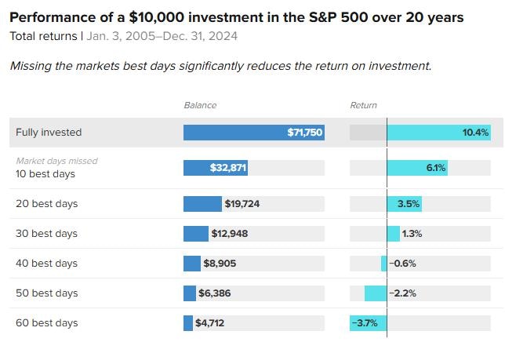The width and height of the screenshot is (505, 353).
Task: Click the "10 best days" row label
Action: (45, 173)
